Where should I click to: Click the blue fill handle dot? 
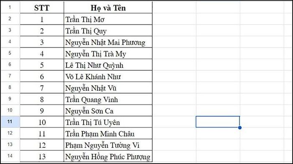[x=240, y=128]
